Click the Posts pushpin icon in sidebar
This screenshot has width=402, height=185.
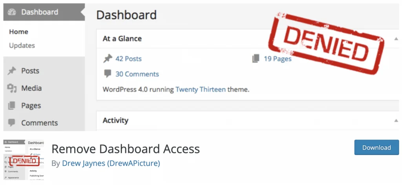12,71
